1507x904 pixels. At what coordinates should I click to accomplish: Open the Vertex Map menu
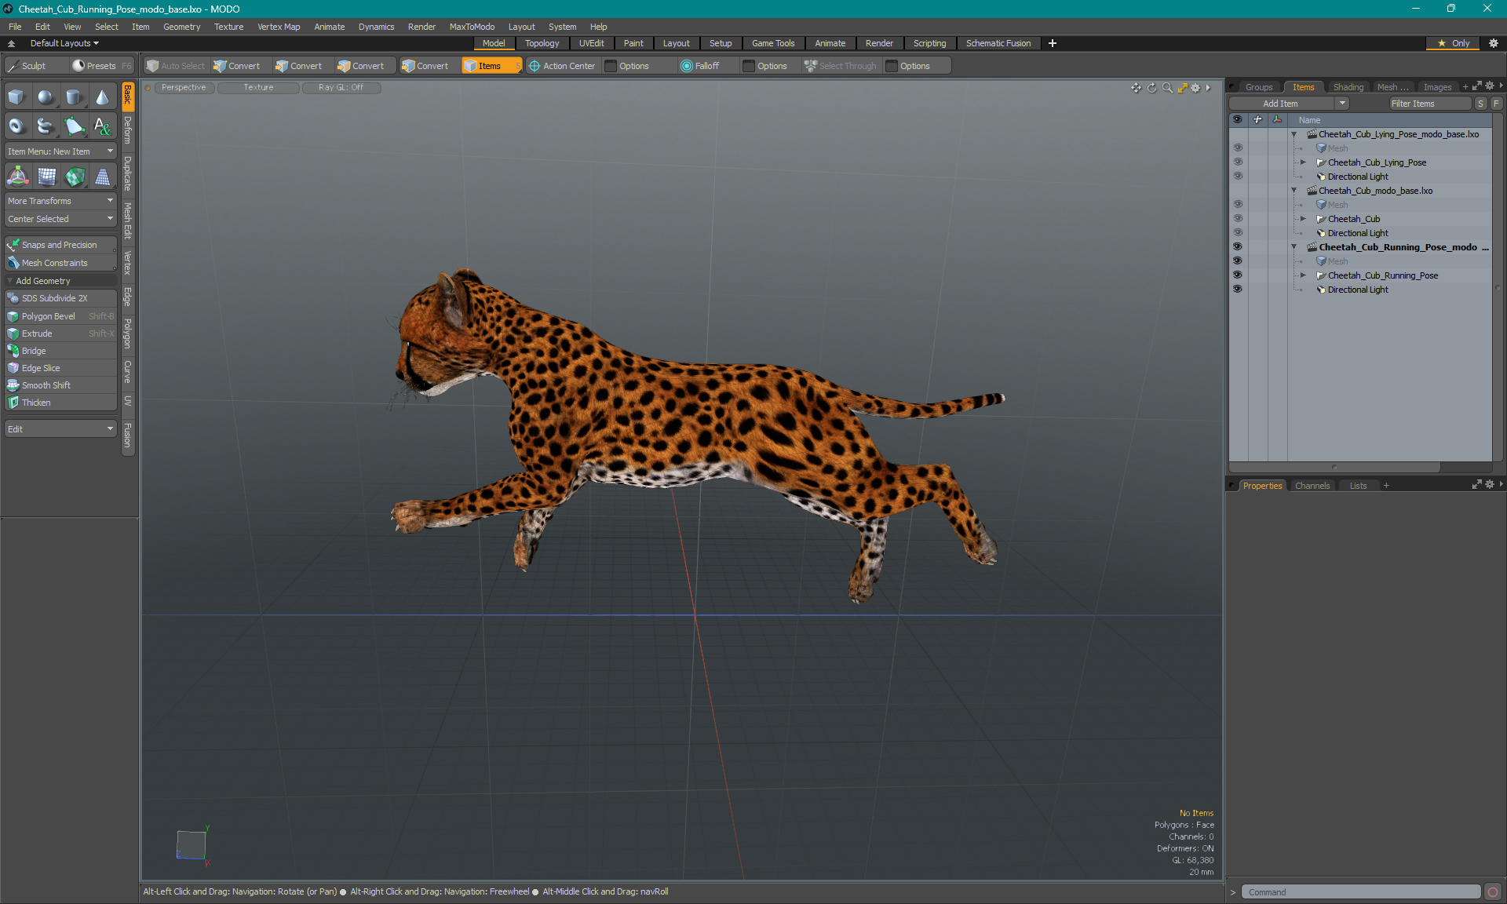279,27
